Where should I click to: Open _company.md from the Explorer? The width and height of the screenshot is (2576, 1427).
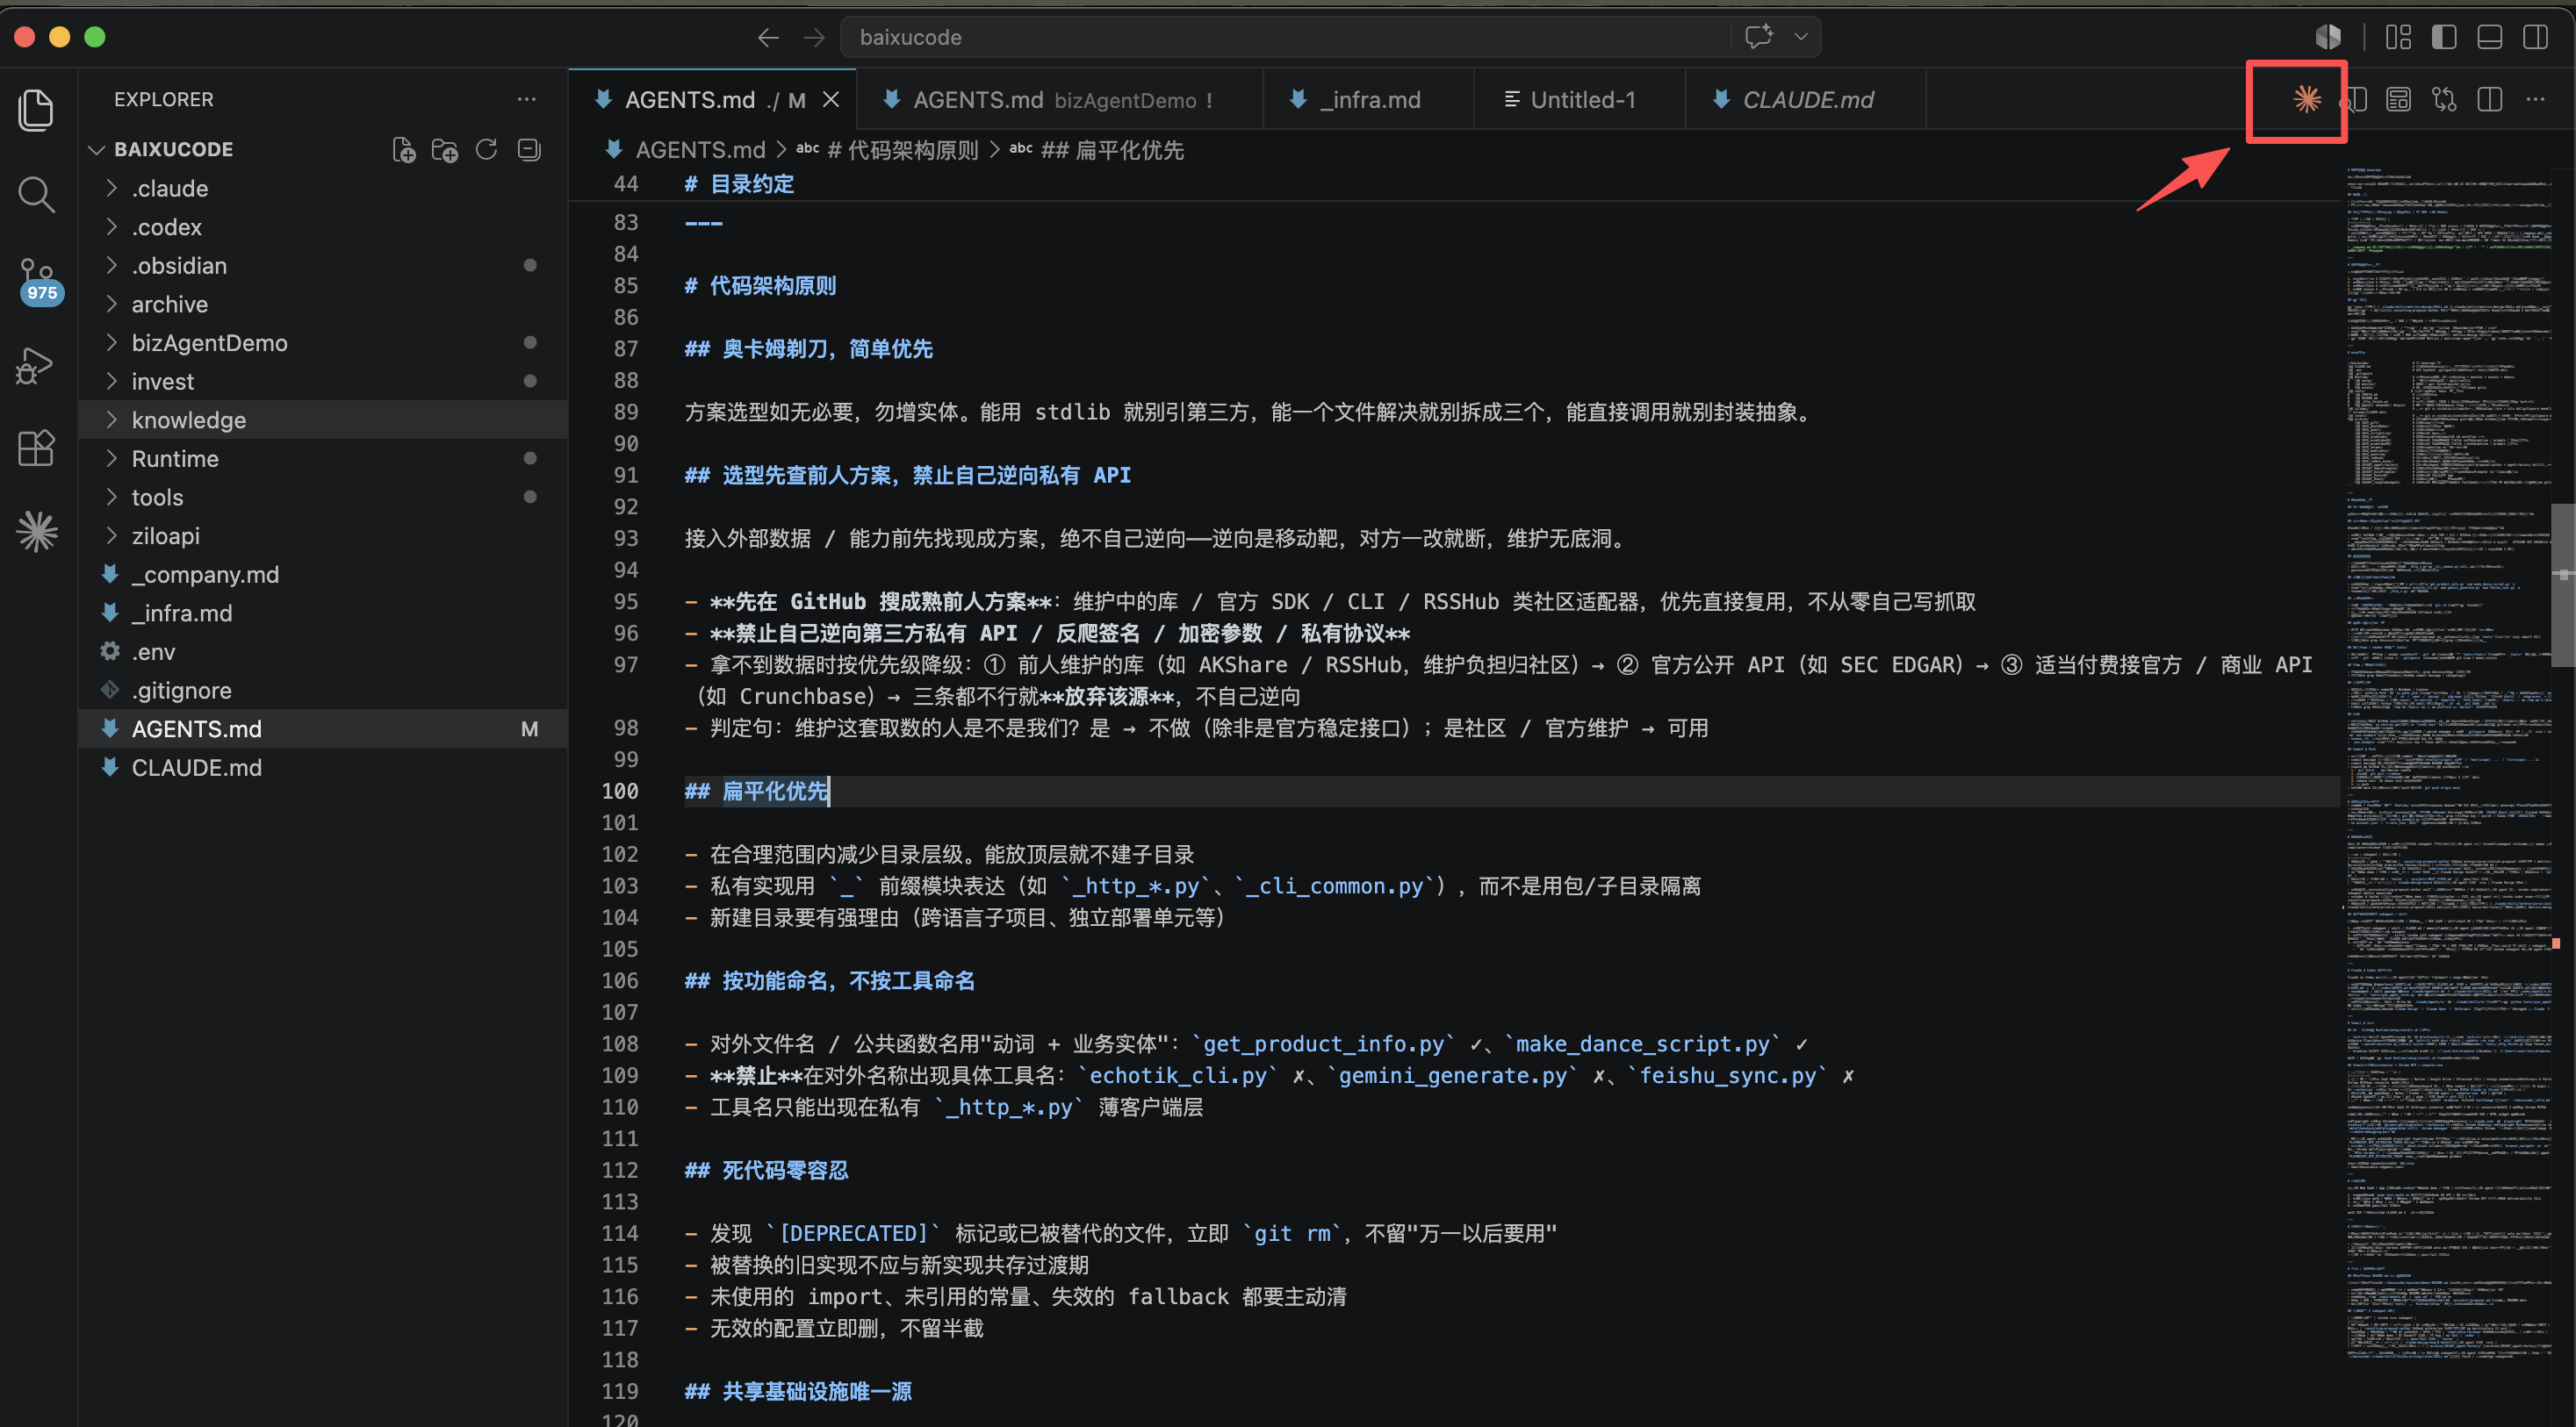click(x=322, y=575)
